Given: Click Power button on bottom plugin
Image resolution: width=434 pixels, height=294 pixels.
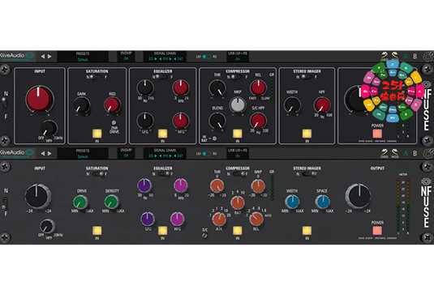Looking at the screenshot, I should [x=377, y=231].
